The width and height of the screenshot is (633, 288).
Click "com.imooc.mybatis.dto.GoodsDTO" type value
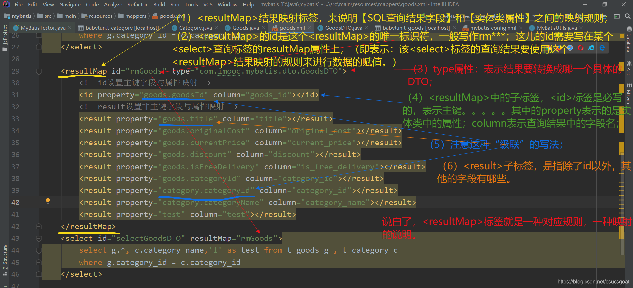point(269,71)
